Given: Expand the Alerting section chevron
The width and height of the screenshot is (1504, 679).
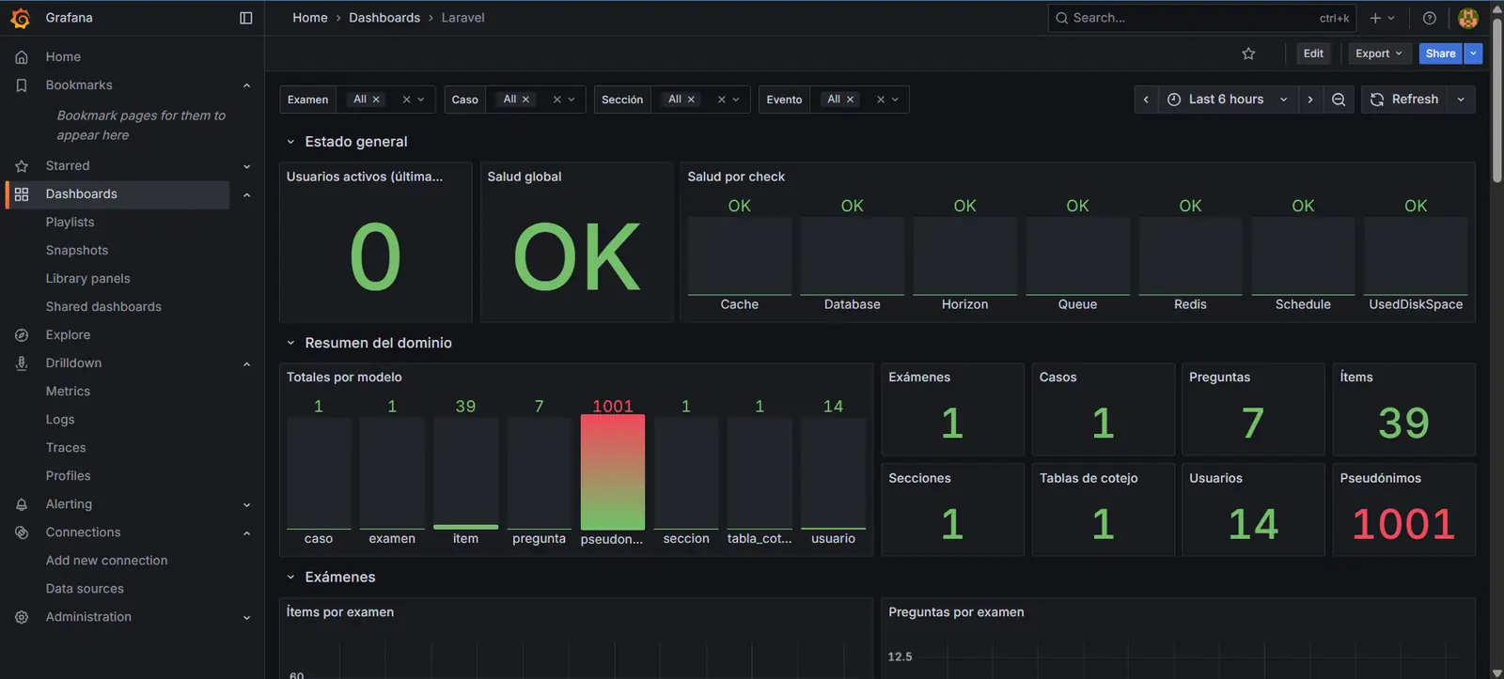Looking at the screenshot, I should [246, 504].
